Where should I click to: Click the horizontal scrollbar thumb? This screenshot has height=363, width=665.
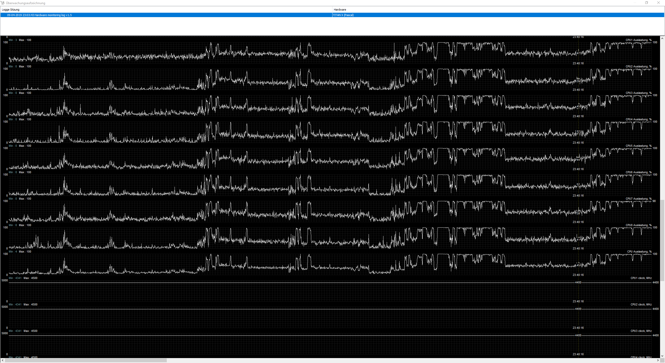pos(86,360)
